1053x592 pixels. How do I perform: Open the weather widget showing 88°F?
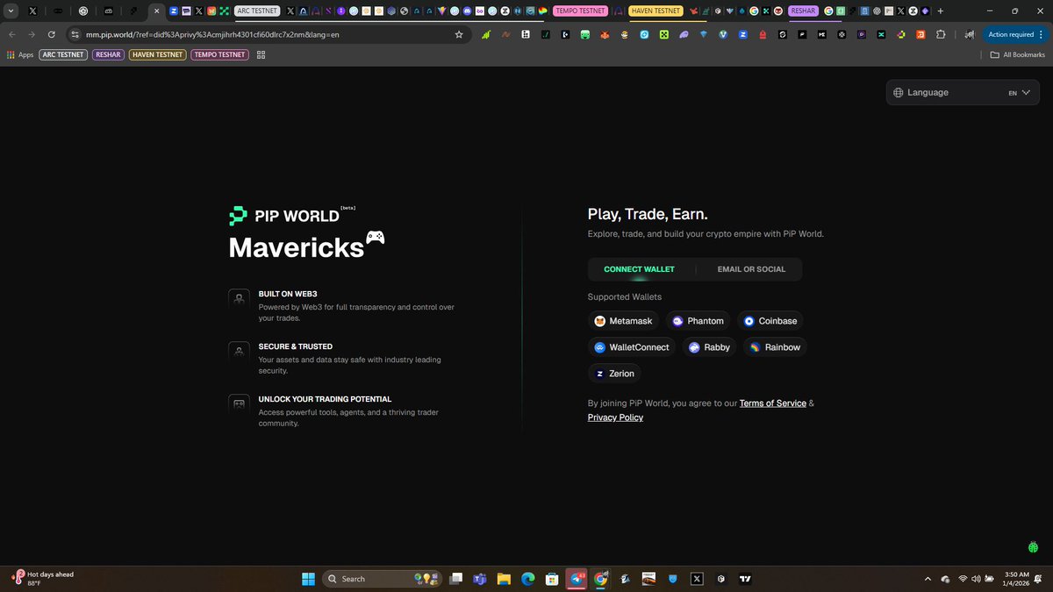42,579
